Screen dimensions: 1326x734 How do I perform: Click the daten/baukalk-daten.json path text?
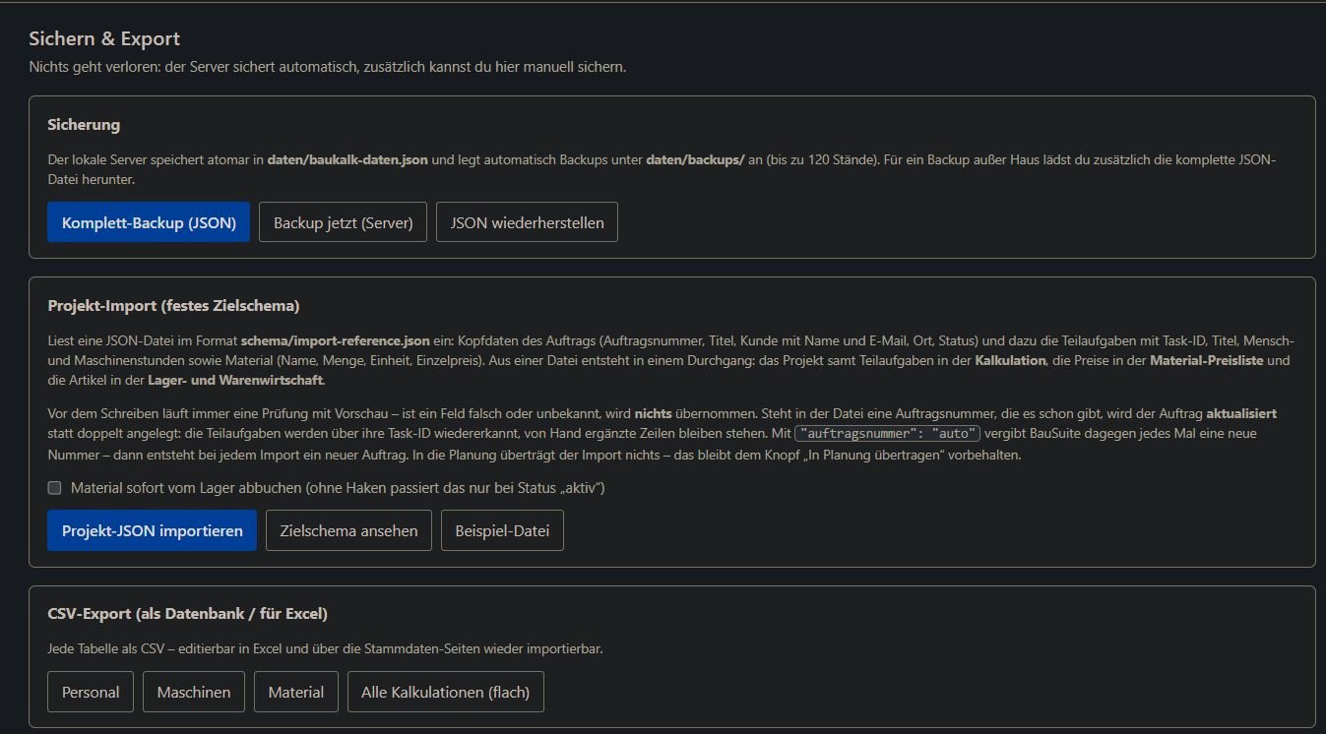[x=347, y=159]
